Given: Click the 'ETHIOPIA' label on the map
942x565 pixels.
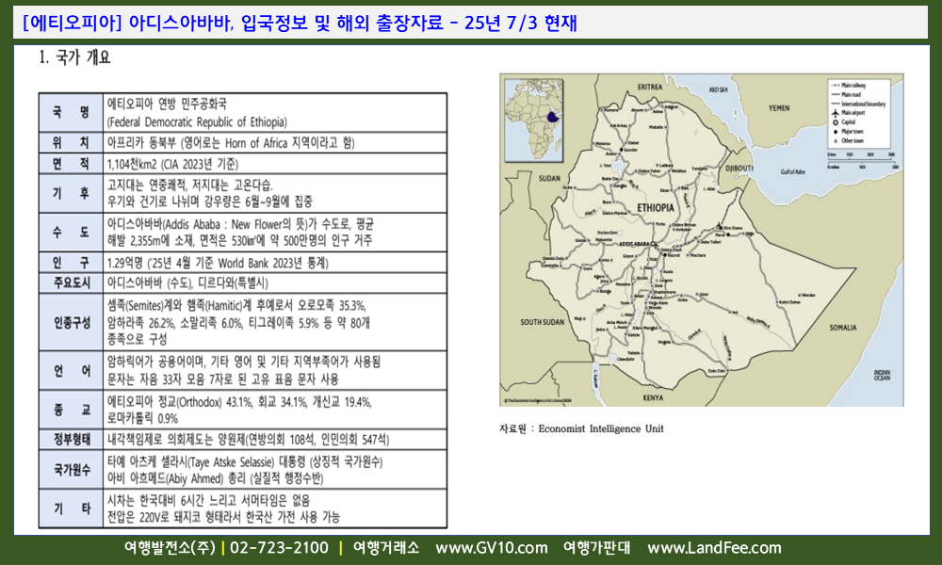Looking at the screenshot, I should 656,208.
